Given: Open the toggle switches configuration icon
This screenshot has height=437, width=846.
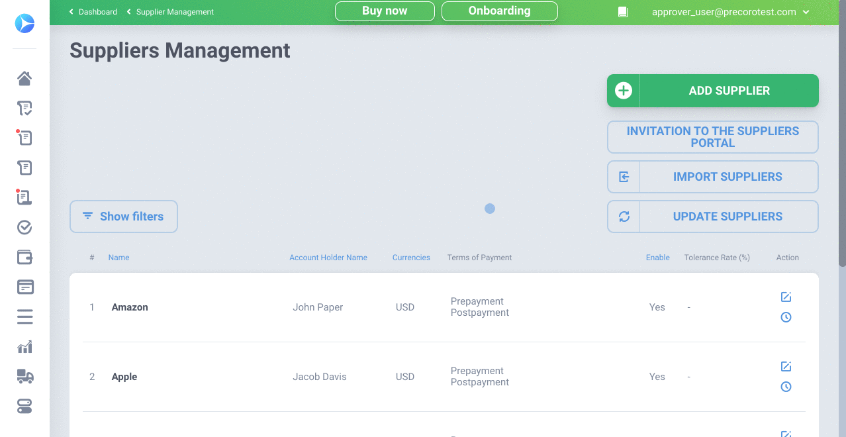Looking at the screenshot, I should tap(24, 406).
